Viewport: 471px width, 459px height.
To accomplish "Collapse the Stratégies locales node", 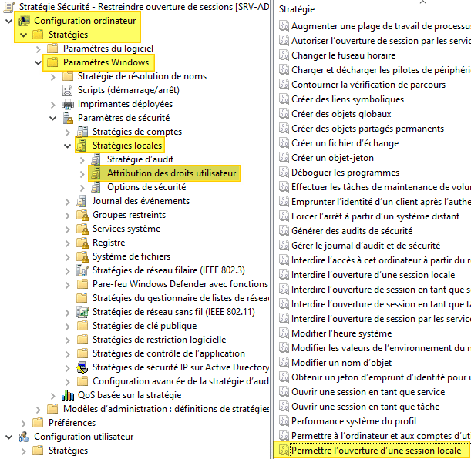I will coord(67,146).
